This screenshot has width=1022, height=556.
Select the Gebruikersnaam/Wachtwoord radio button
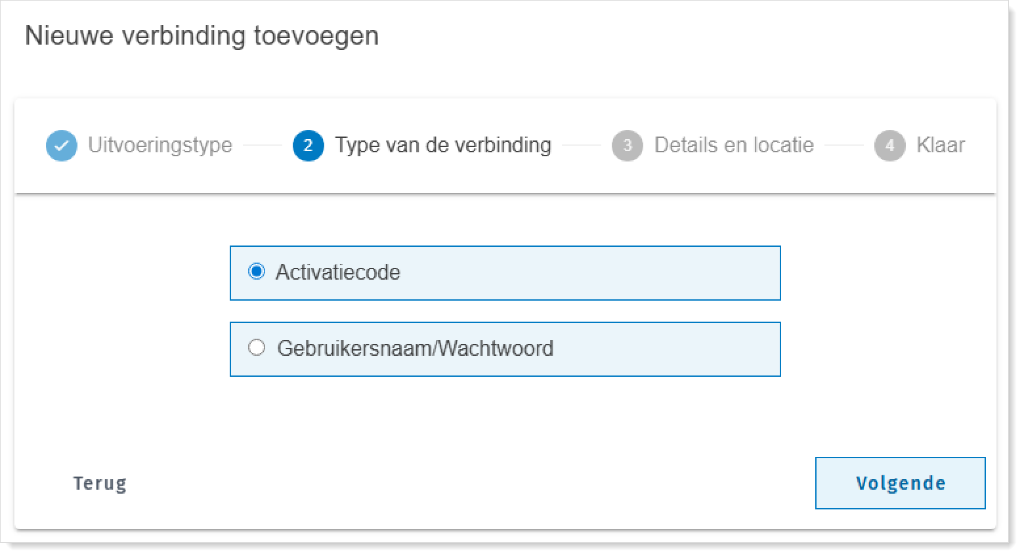(257, 347)
